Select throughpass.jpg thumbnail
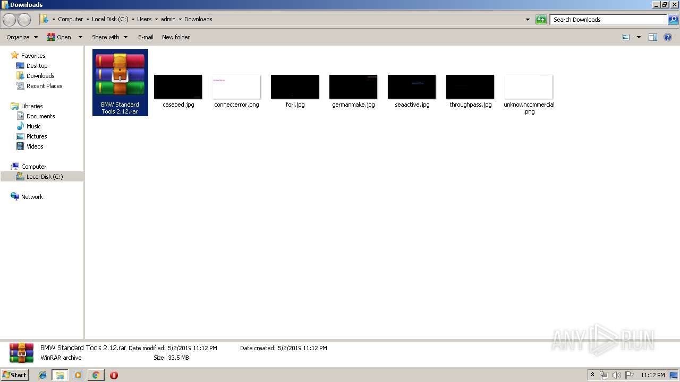The width and height of the screenshot is (680, 382). pyautogui.click(x=470, y=86)
